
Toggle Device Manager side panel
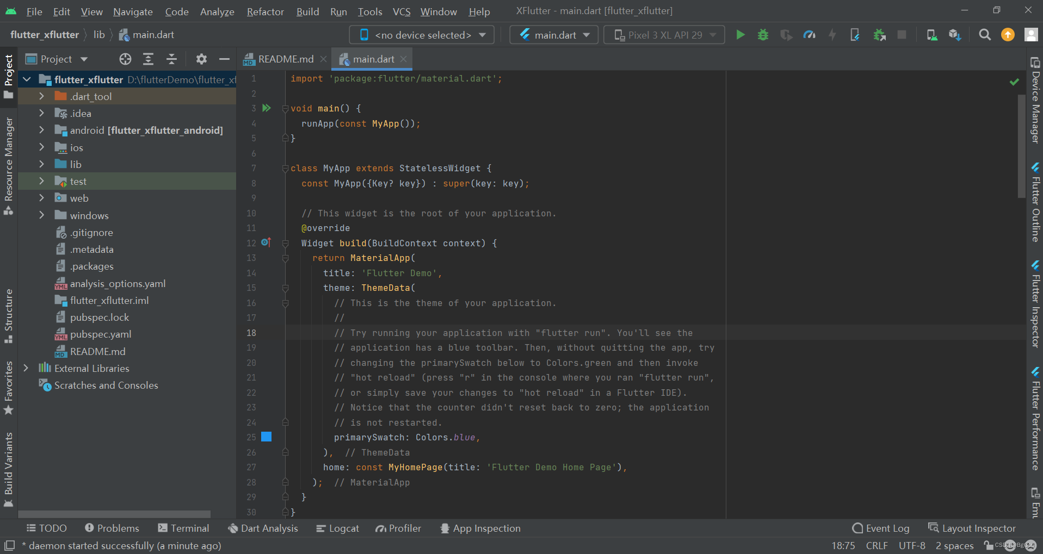coord(1035,100)
